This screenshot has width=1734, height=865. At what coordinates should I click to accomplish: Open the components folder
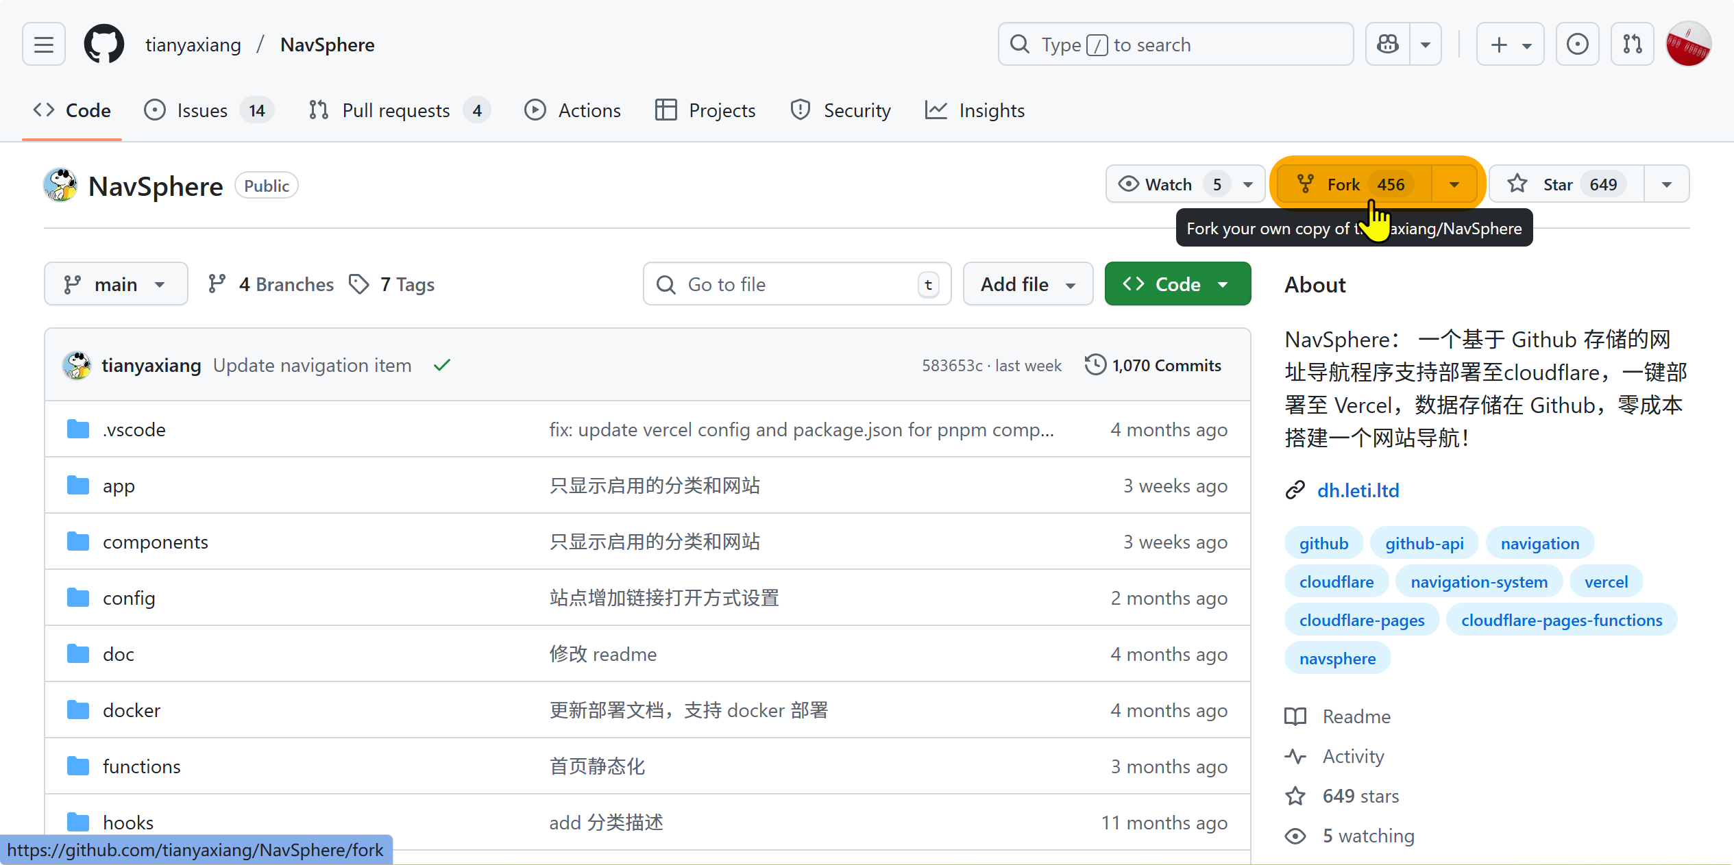(x=156, y=542)
